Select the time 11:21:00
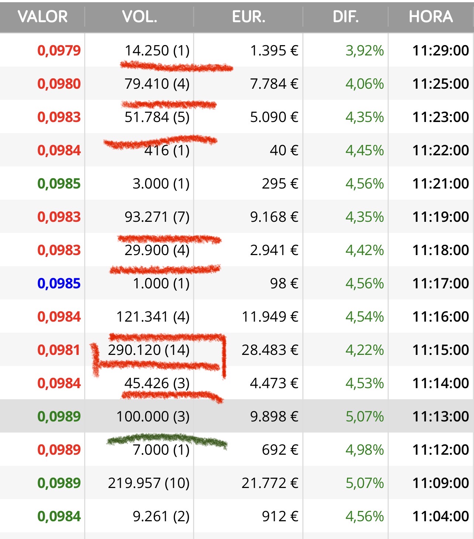Image resolution: width=474 pixels, height=539 pixels. coord(441,183)
